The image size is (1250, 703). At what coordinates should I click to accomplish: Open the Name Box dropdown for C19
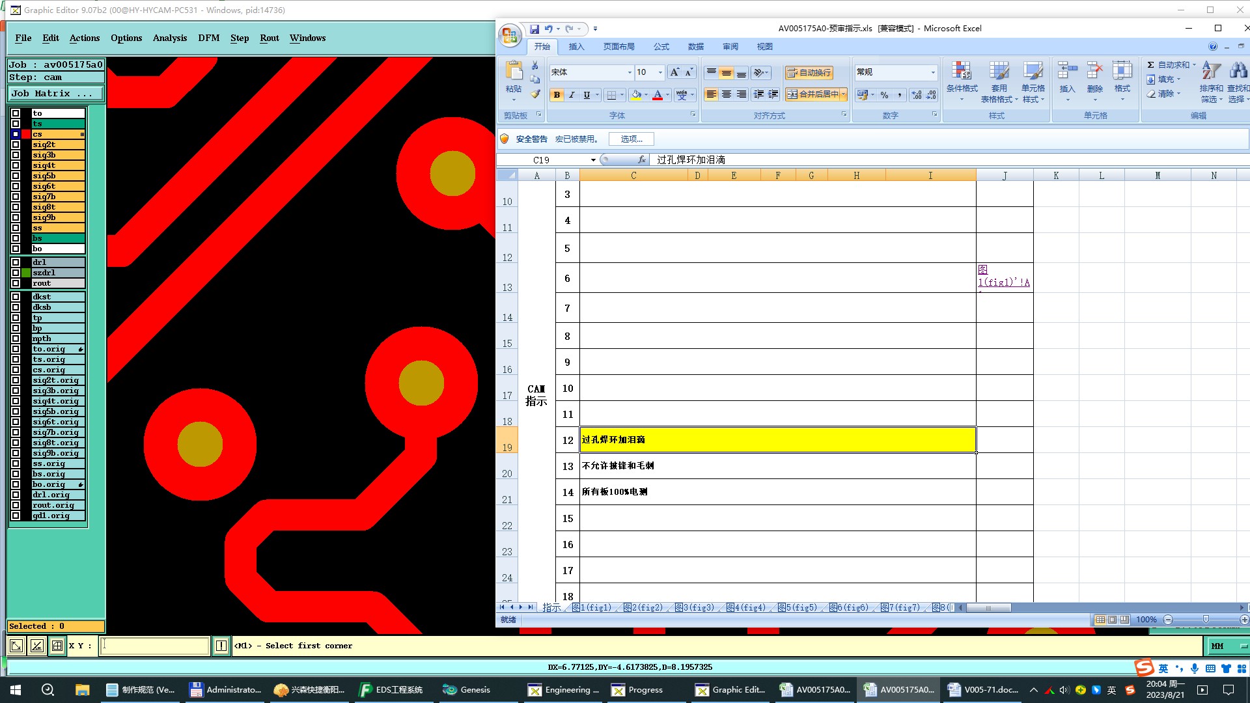click(593, 160)
